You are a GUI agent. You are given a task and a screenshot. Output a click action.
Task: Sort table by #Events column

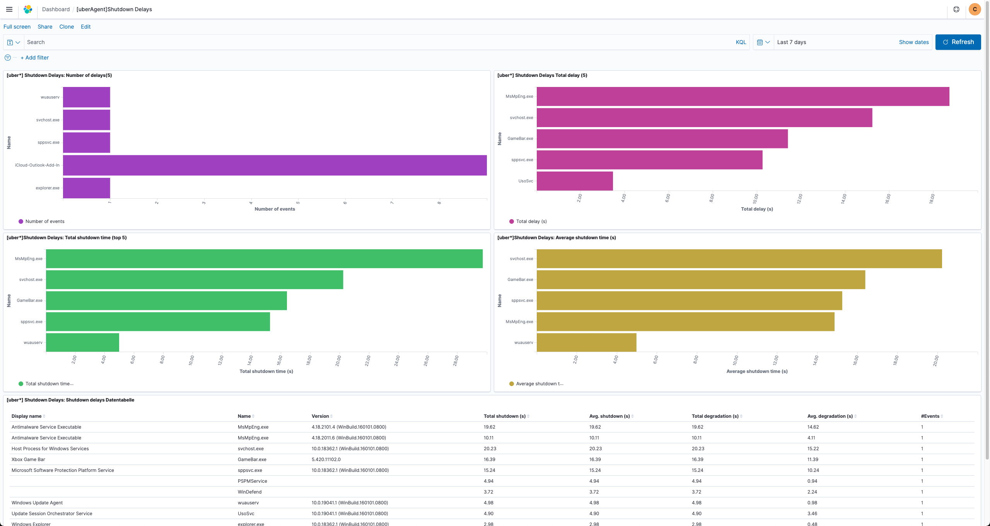click(930, 416)
